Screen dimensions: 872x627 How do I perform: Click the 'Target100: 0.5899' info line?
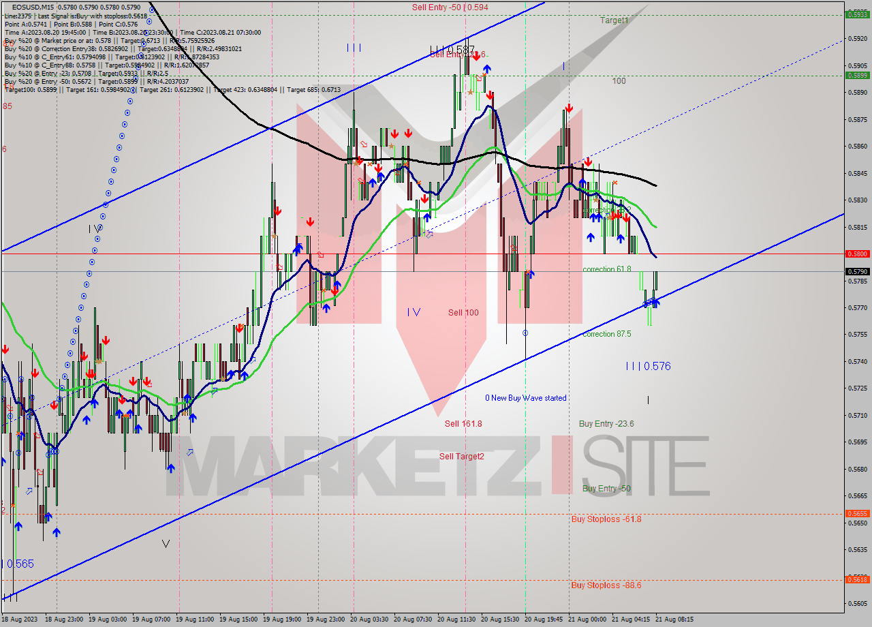[x=172, y=89]
